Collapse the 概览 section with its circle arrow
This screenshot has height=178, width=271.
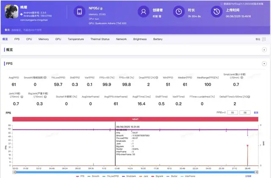264,50
